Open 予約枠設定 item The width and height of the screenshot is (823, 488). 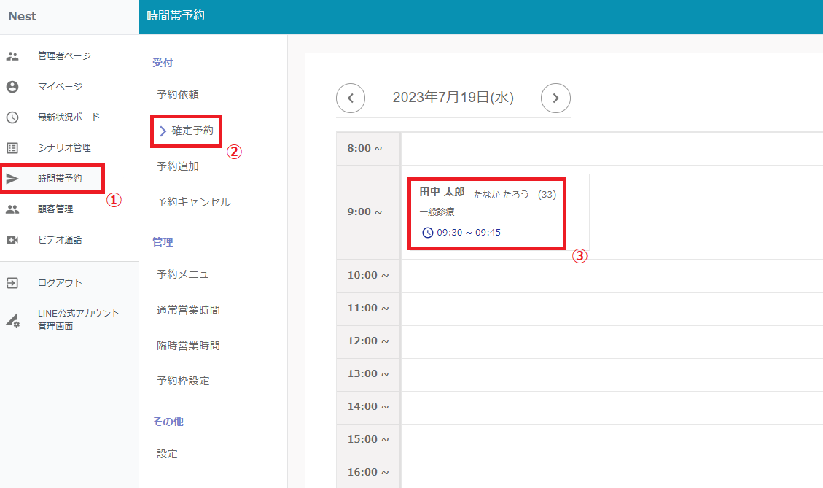[x=183, y=381]
